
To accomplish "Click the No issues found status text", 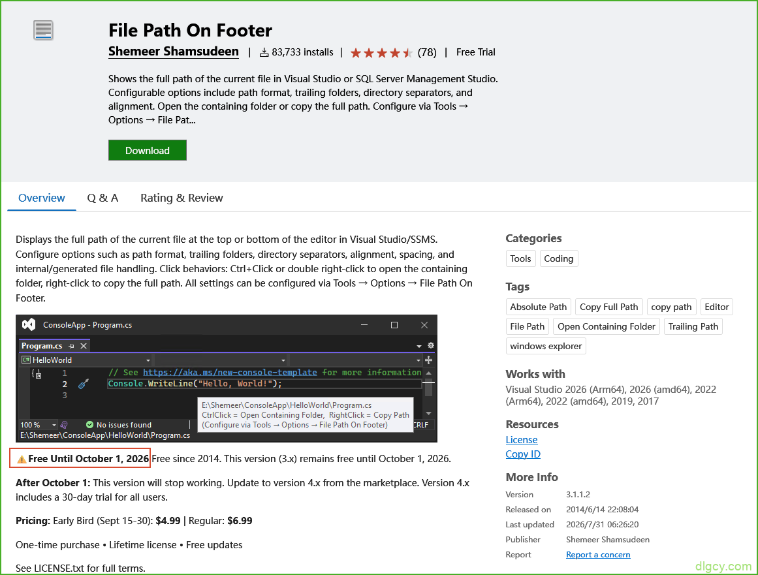I will pyautogui.click(x=124, y=425).
